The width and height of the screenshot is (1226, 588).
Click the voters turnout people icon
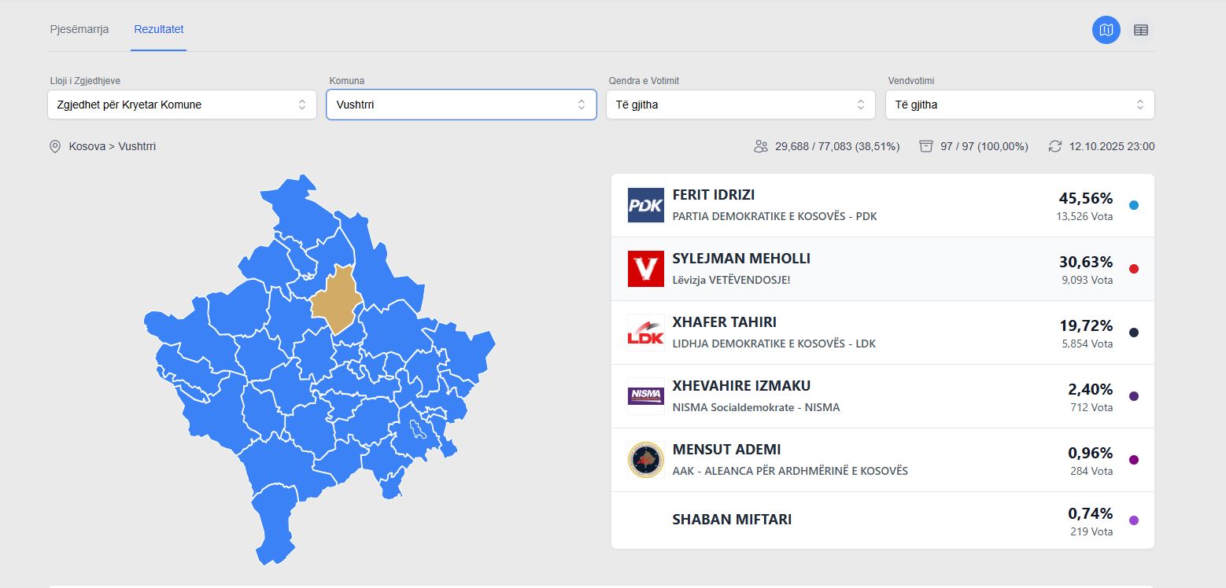tap(760, 146)
